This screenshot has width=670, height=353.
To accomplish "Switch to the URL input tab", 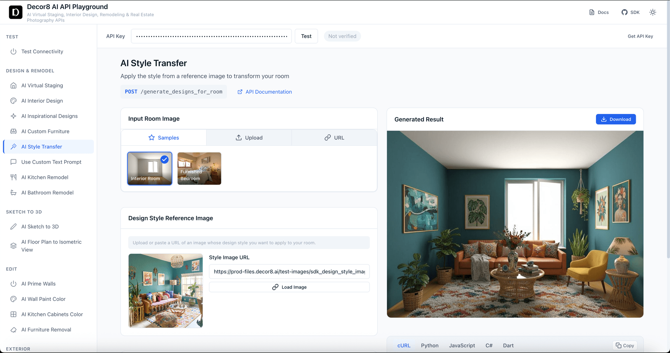I will click(334, 138).
